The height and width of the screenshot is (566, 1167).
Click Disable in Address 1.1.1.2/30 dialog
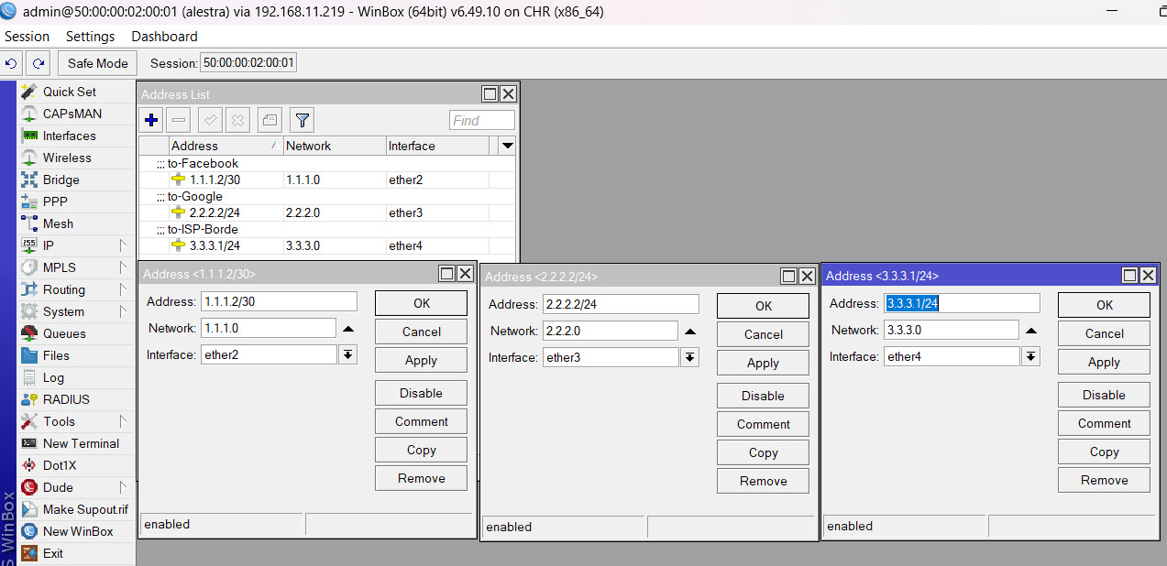point(421,393)
